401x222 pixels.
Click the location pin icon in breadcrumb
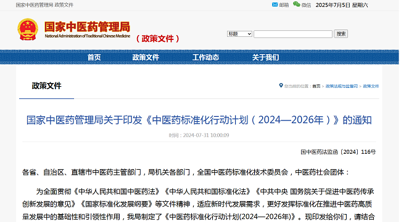tap(281, 85)
